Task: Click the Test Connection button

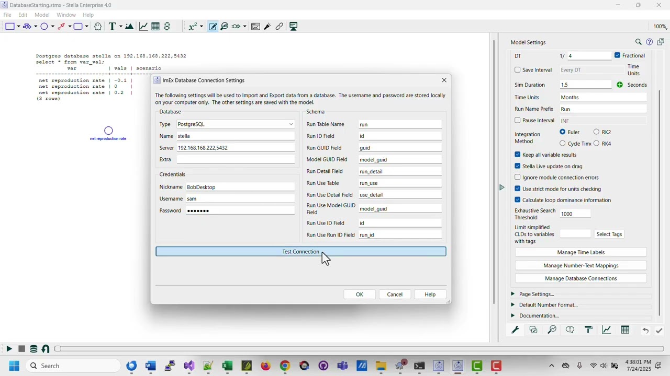Action: point(301,252)
